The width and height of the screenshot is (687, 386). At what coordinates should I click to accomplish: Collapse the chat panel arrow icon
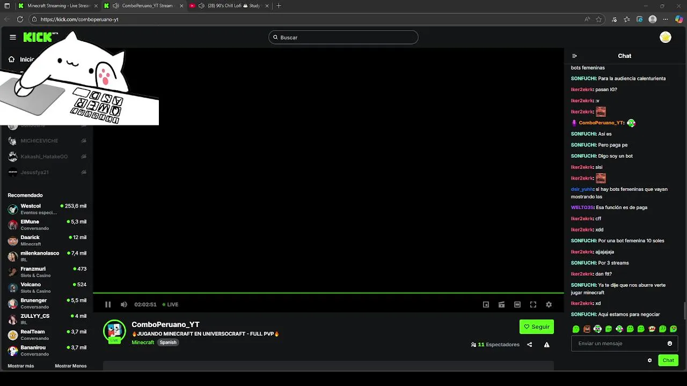[574, 56]
